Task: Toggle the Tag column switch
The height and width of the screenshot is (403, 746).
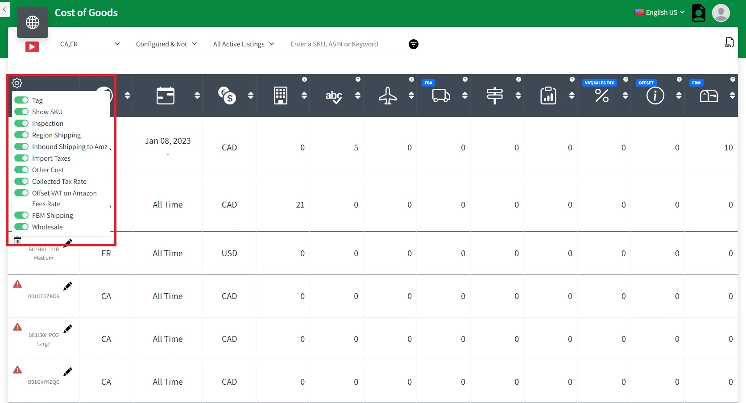Action: point(21,100)
